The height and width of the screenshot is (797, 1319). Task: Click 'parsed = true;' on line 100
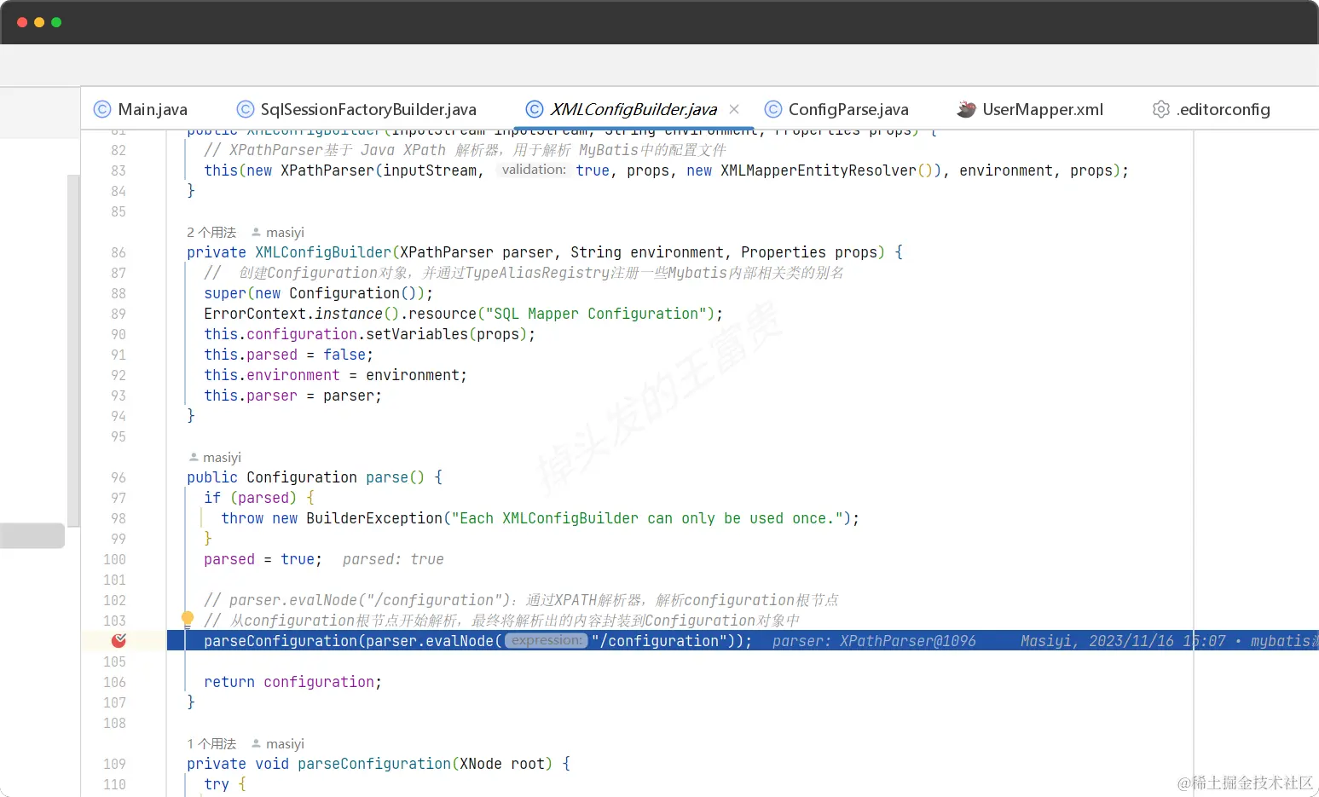[263, 559]
